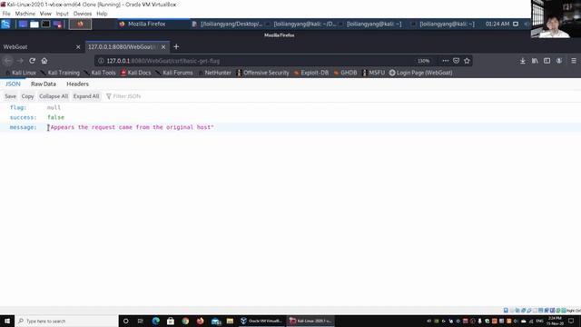Toggle the sidebar icon in Firefox toolbar
The height and width of the screenshot is (327, 581).
[547, 61]
